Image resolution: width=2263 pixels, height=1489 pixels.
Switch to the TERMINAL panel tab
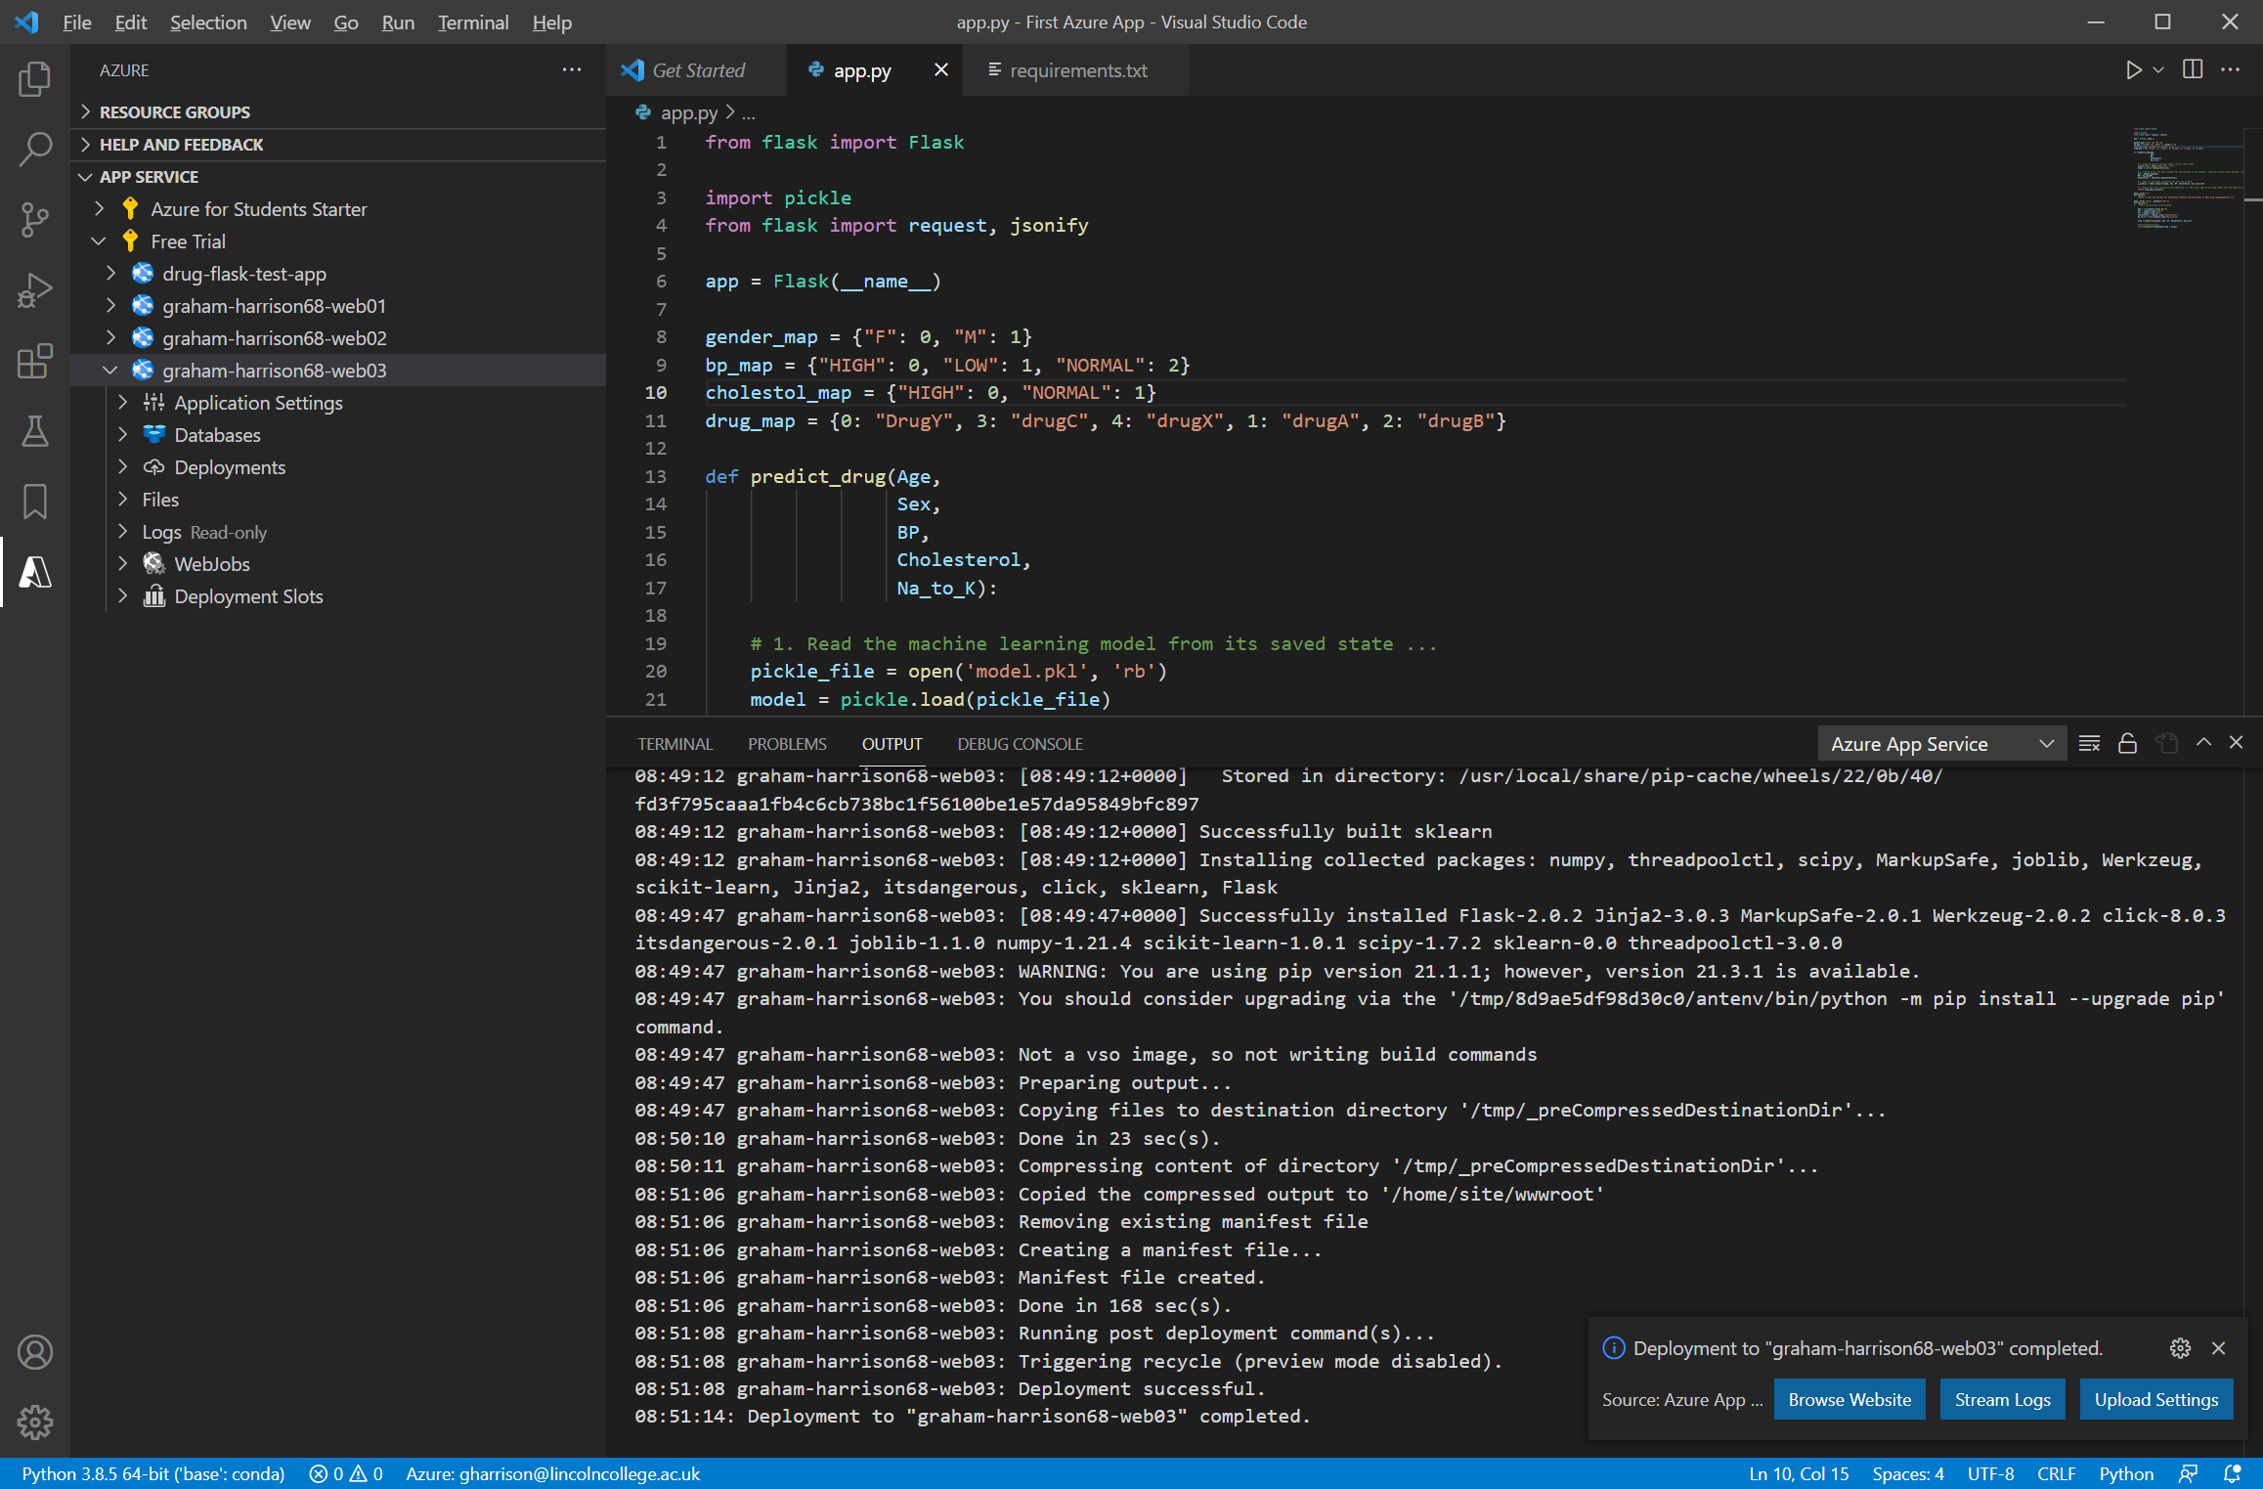[675, 744]
